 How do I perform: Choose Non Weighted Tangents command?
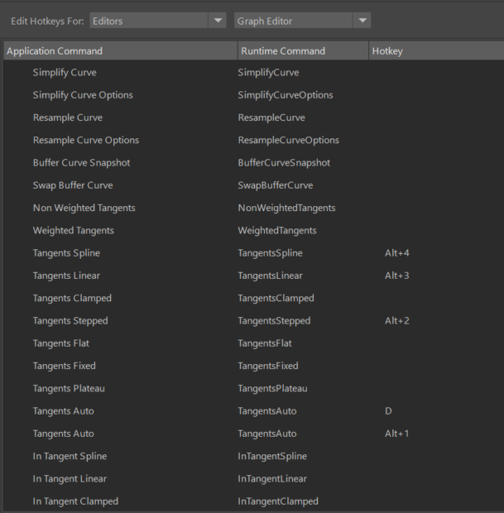click(x=84, y=208)
